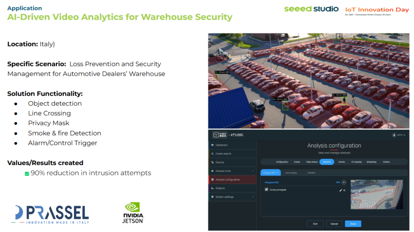Viewport: 414px width, 232px height.
Task: Click the Cancel button
Action: (x=334, y=224)
